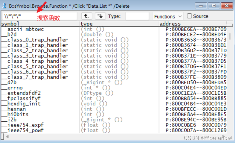Open the Functions dropdown

168,16
